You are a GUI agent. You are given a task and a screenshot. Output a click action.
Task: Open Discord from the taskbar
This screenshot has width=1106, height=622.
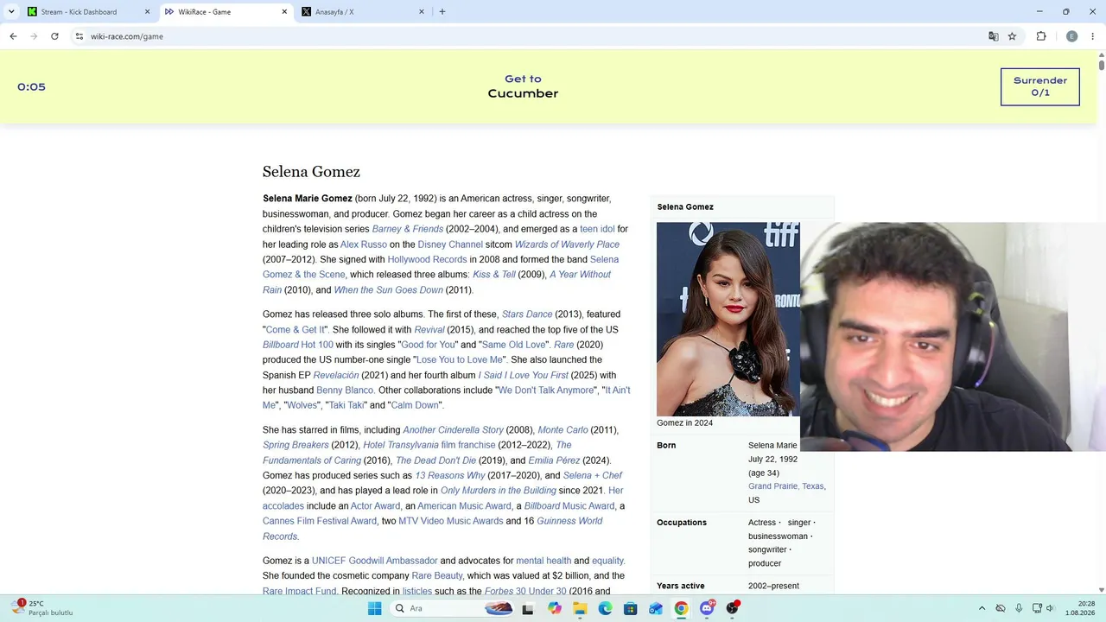[x=707, y=608]
